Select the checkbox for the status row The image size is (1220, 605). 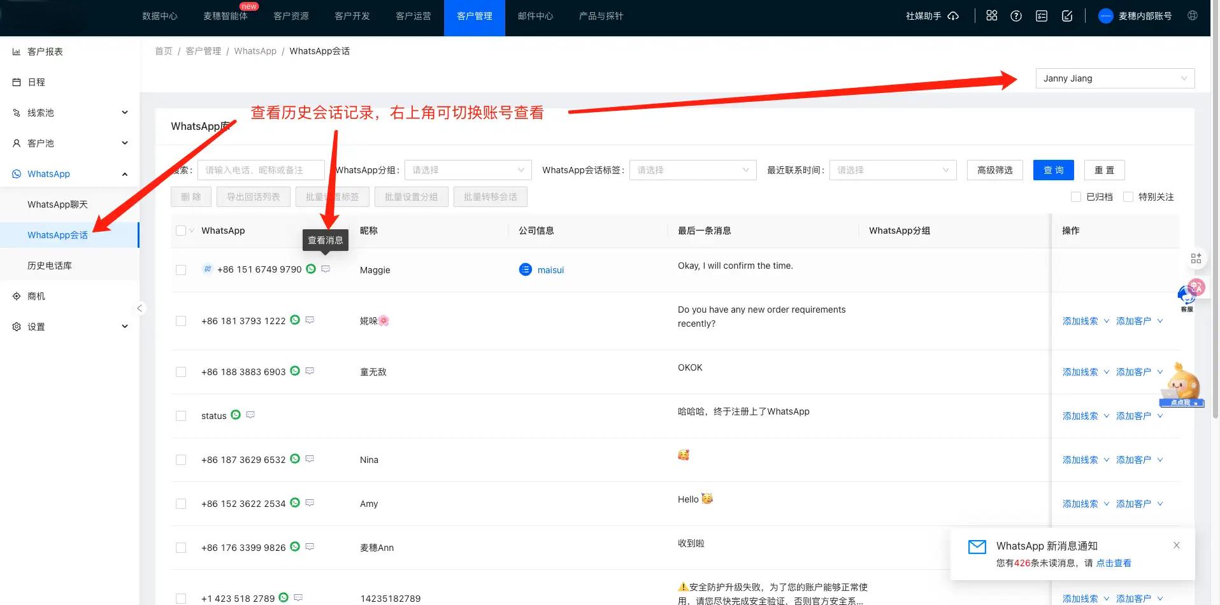(x=181, y=416)
